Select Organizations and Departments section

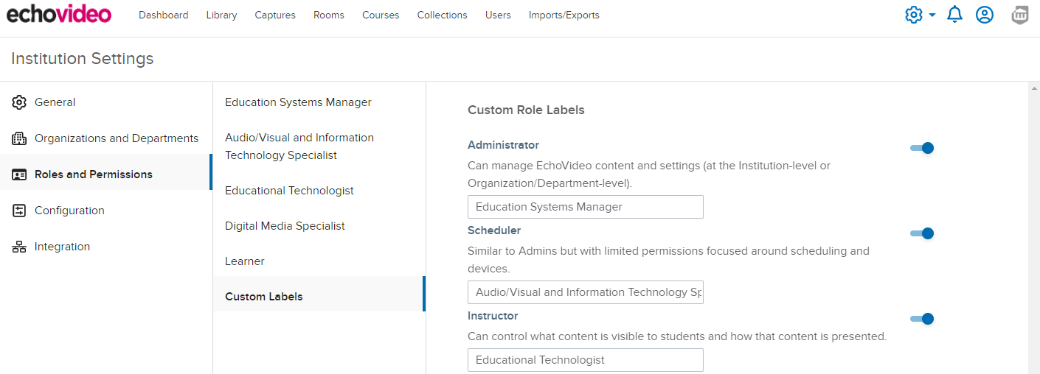click(x=106, y=138)
